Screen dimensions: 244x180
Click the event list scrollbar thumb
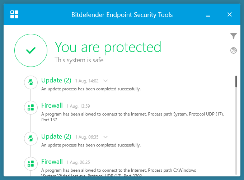[x=236, y=81]
